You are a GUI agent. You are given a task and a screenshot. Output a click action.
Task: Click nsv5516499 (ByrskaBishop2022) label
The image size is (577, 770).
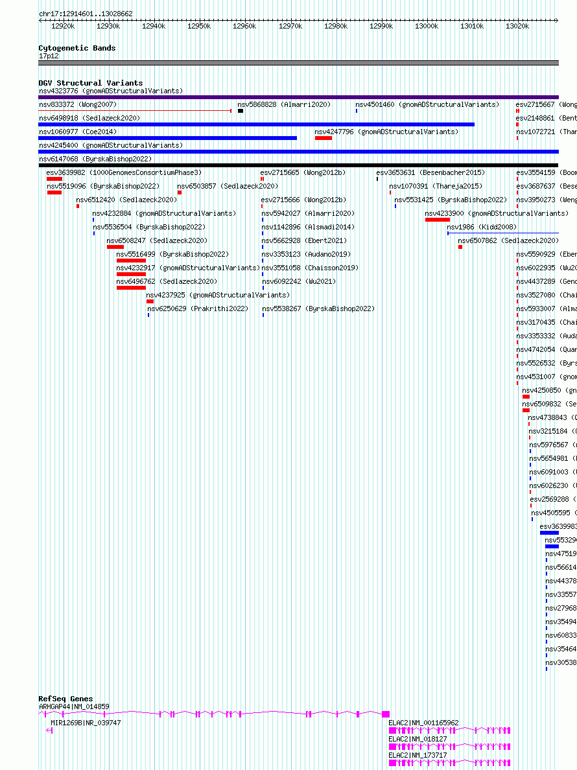coord(172,254)
